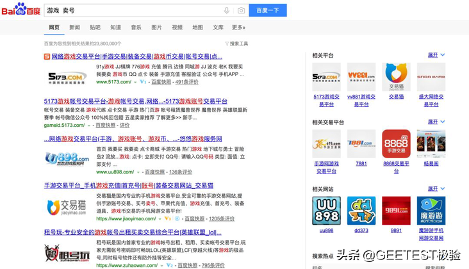The height and width of the screenshot is (269, 469).
Task: Click the 7881.com icon
Action: pos(361,143)
